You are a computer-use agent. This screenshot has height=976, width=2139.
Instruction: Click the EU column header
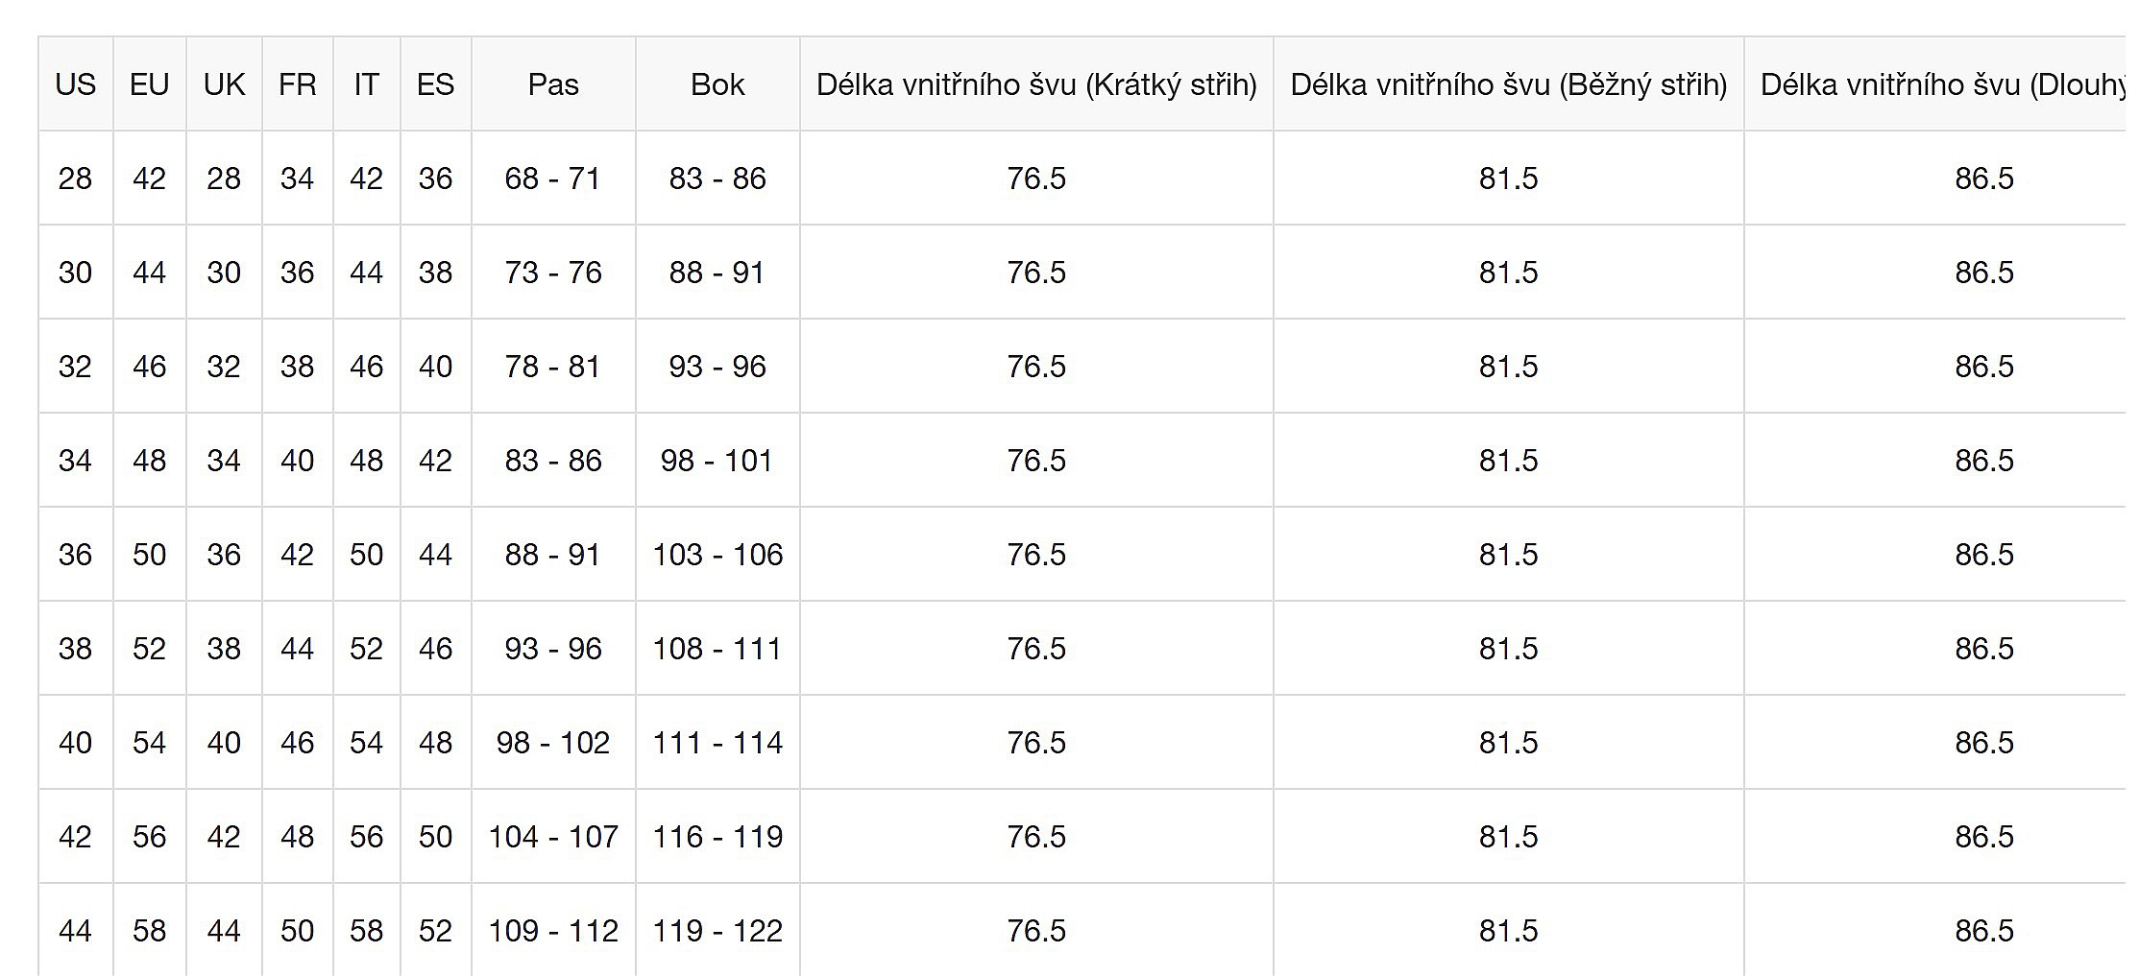coord(149,84)
